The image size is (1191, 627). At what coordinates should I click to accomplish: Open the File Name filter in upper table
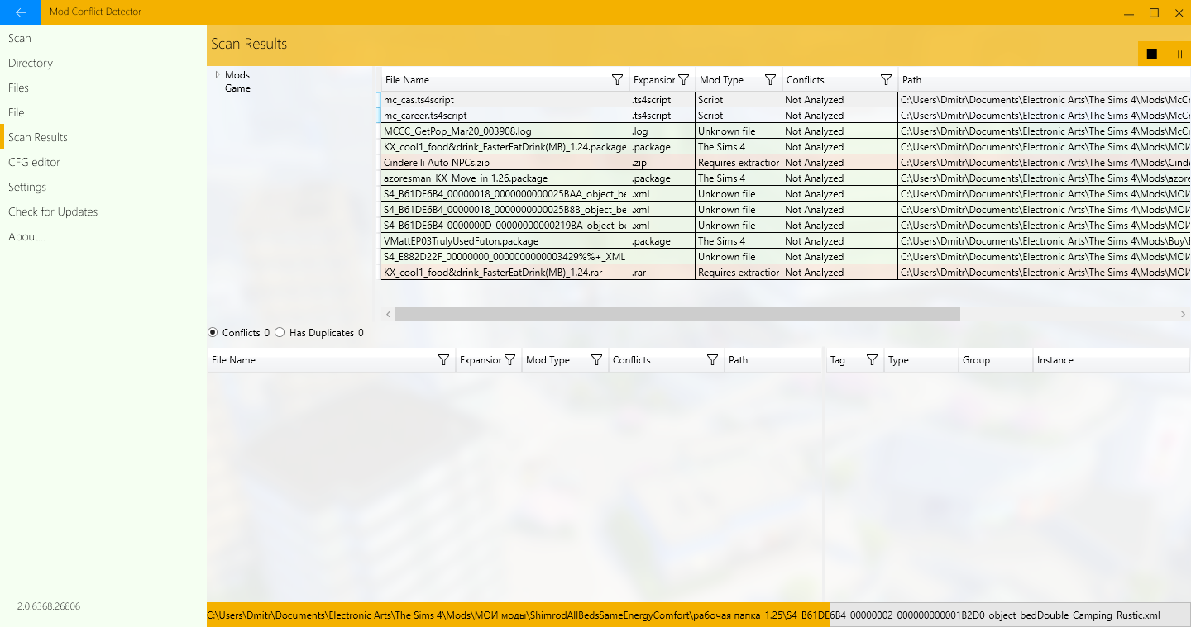[617, 80]
